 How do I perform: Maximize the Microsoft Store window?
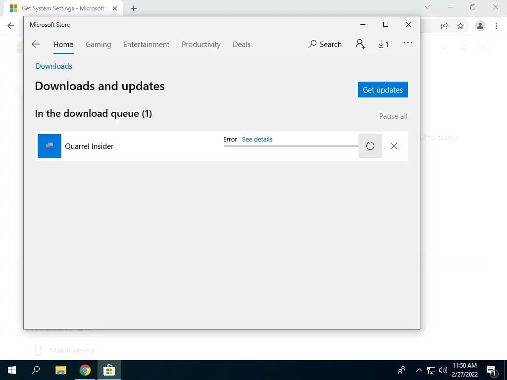(x=385, y=24)
